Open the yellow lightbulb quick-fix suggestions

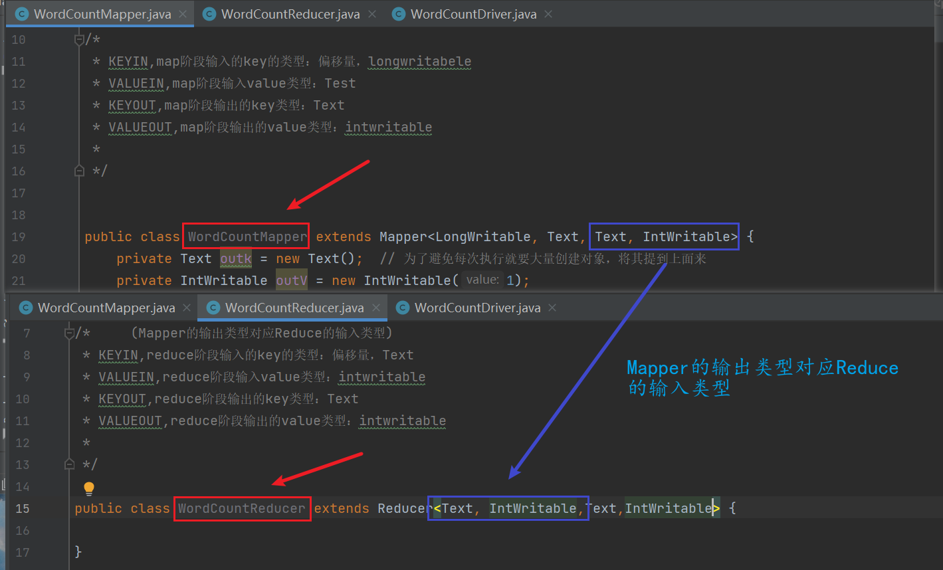[89, 489]
